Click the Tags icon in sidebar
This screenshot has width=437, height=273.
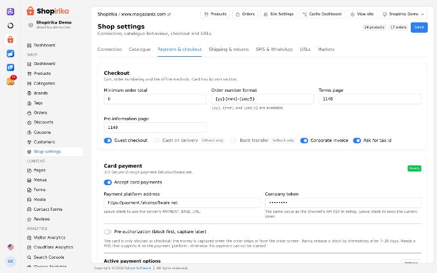(29, 103)
